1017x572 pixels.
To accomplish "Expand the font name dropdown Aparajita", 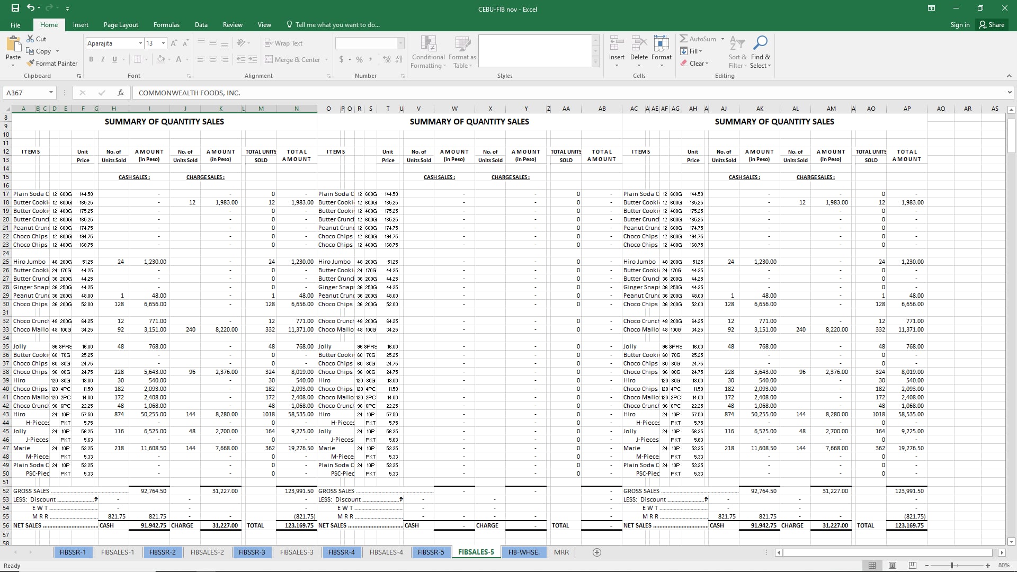I will coord(140,43).
